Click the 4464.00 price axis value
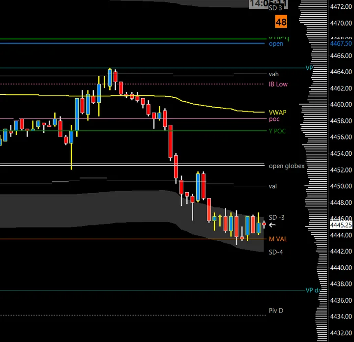 pyautogui.click(x=341, y=72)
